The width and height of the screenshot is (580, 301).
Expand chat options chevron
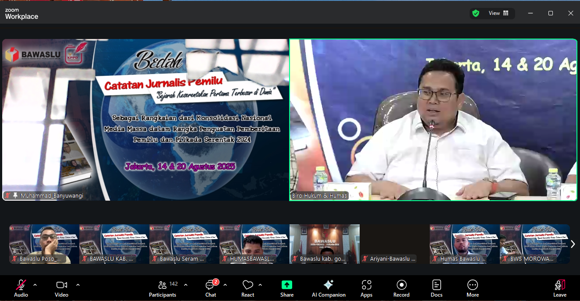(225, 285)
